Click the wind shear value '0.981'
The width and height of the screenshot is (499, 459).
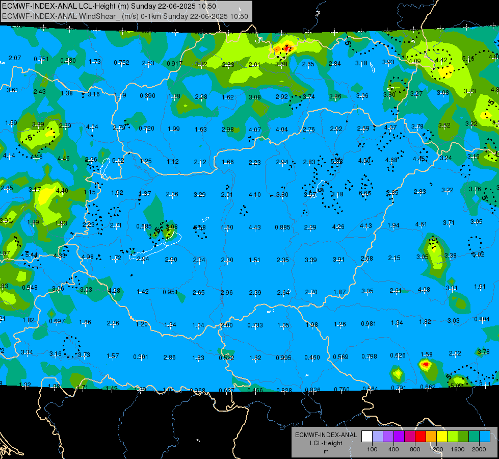point(369,324)
